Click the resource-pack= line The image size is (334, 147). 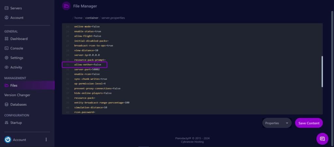[84, 98]
